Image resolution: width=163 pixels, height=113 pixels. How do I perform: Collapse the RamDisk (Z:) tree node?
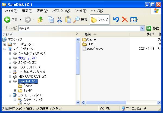coord(10,81)
